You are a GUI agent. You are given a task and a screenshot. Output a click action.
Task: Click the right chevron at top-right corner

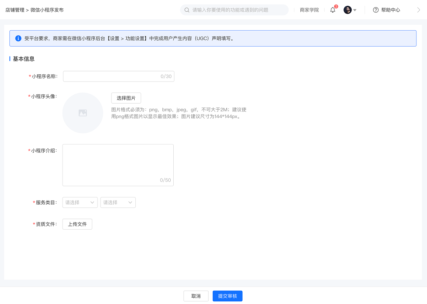[x=419, y=10]
